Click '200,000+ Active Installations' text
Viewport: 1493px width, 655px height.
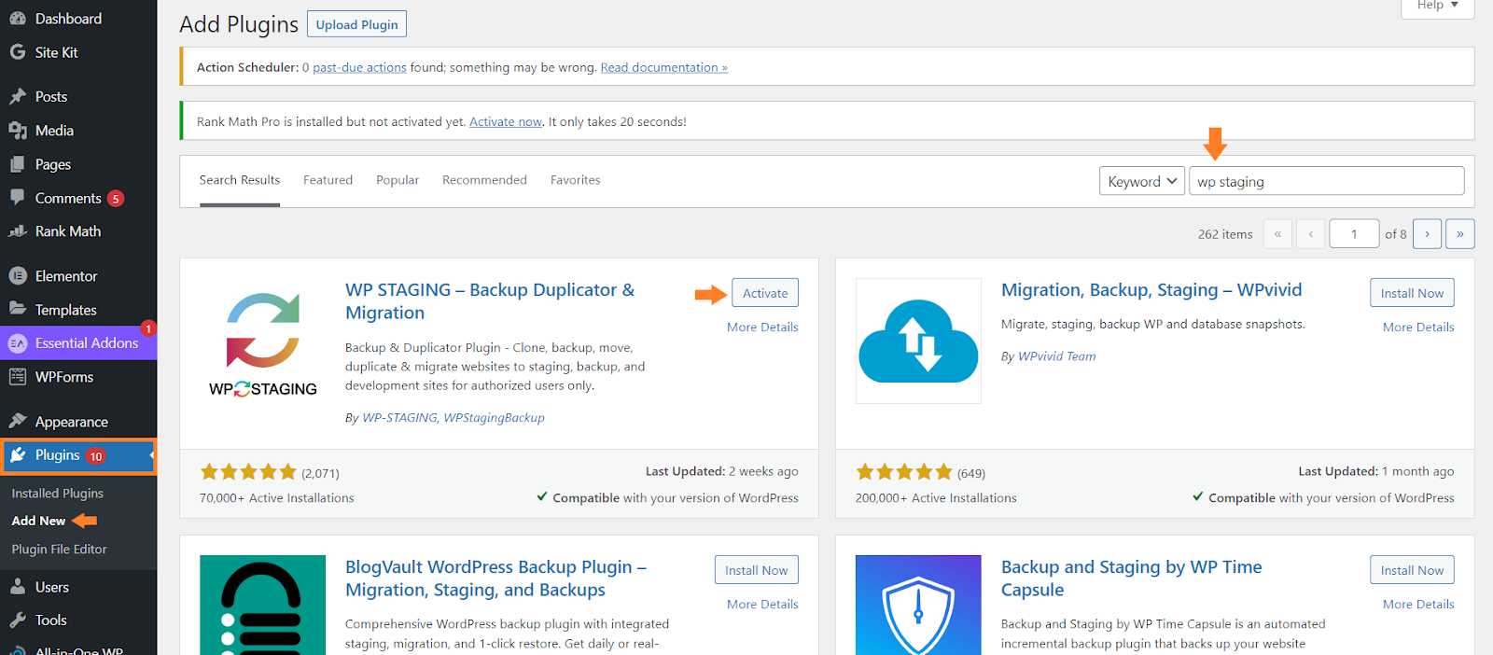[936, 498]
